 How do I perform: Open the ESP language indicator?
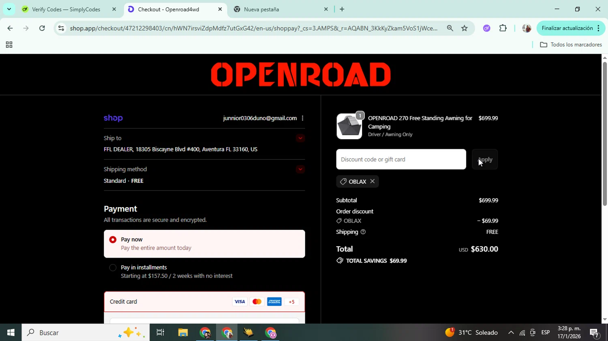click(x=546, y=333)
